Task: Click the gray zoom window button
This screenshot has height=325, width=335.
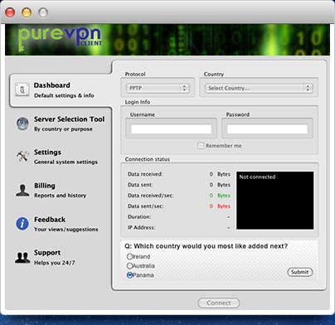Action: (43, 12)
